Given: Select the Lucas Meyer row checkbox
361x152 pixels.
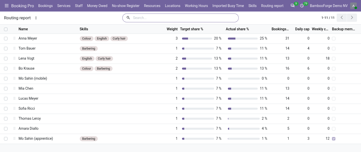Looking at the screenshot, I should pyautogui.click(x=6, y=99).
